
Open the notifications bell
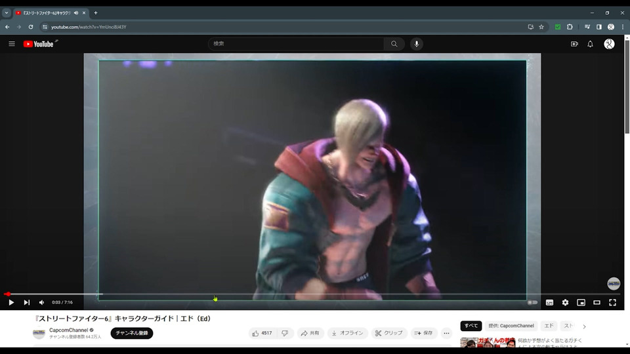click(x=590, y=44)
